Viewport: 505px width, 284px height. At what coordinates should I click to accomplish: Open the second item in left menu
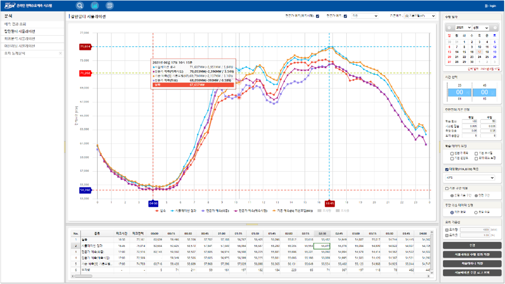[x=20, y=31]
